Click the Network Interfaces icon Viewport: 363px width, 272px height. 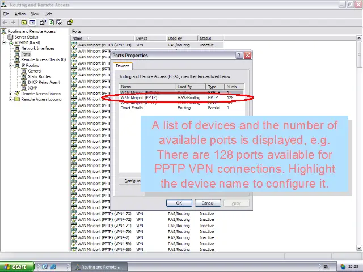pyautogui.click(x=17, y=48)
